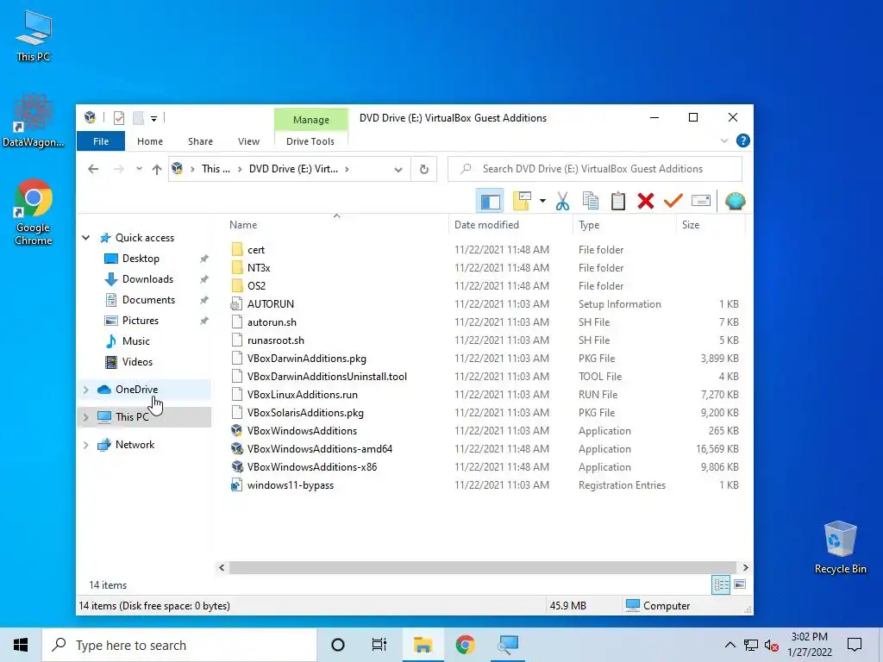The image size is (883, 662).
Task: Click the Rename toolbar icon
Action: pyautogui.click(x=700, y=201)
